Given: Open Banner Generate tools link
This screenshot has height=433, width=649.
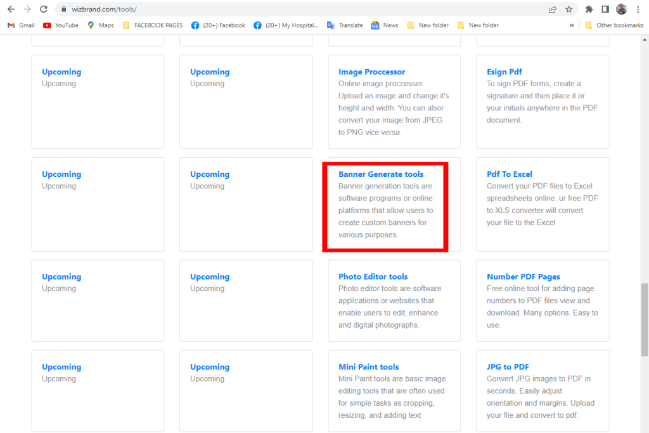Looking at the screenshot, I should [x=380, y=174].
